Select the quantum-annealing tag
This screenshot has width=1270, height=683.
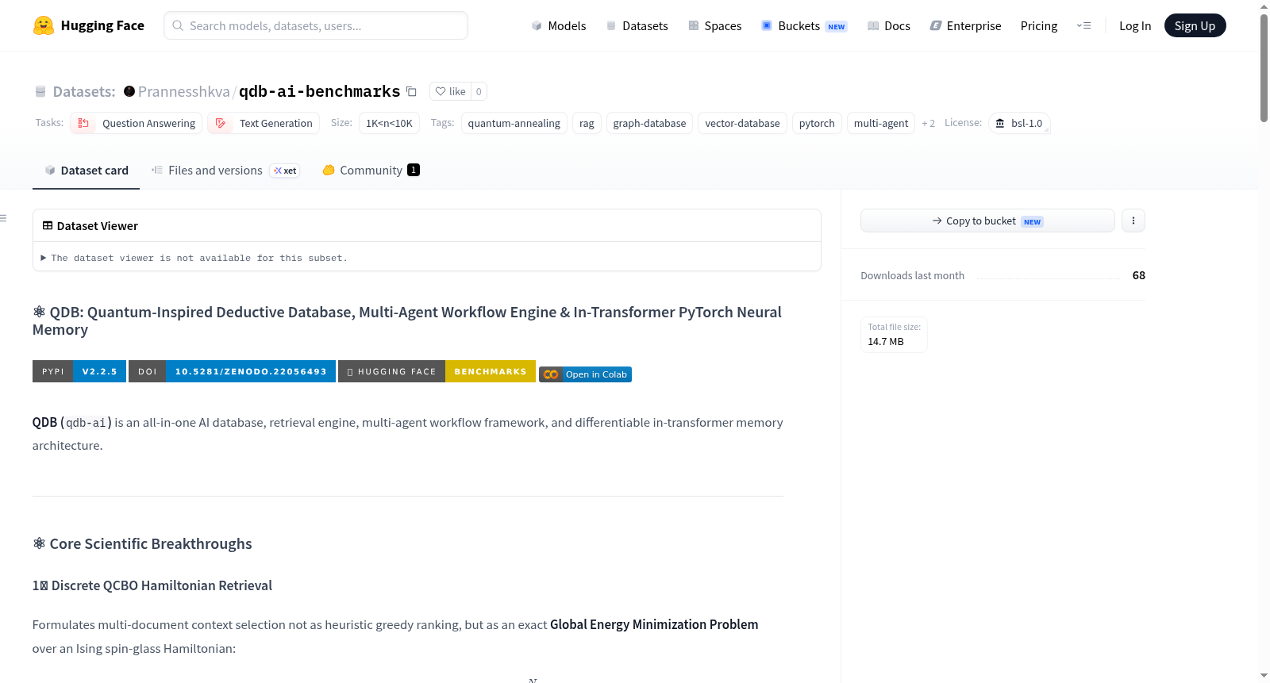pyautogui.click(x=514, y=123)
